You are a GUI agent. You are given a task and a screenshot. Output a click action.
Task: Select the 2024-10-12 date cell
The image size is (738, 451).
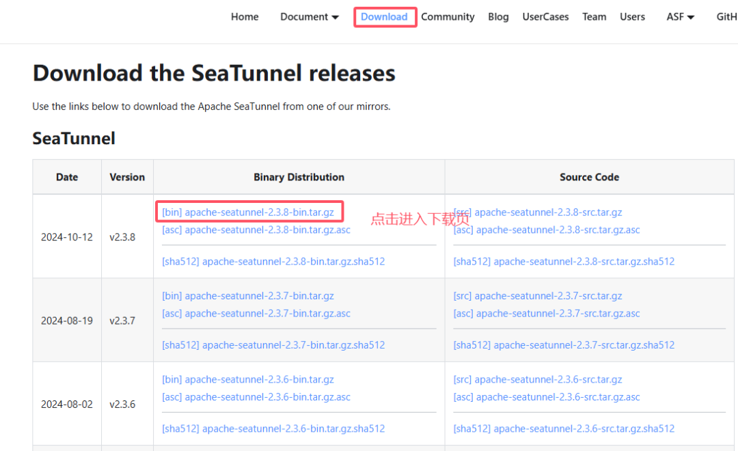tap(67, 237)
